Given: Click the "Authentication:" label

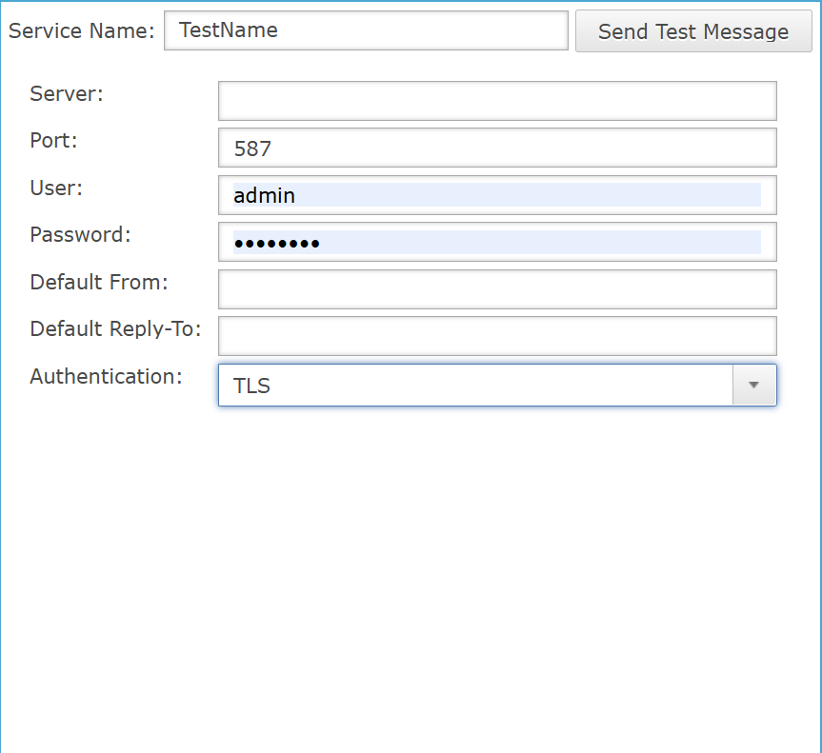Looking at the screenshot, I should [106, 376].
